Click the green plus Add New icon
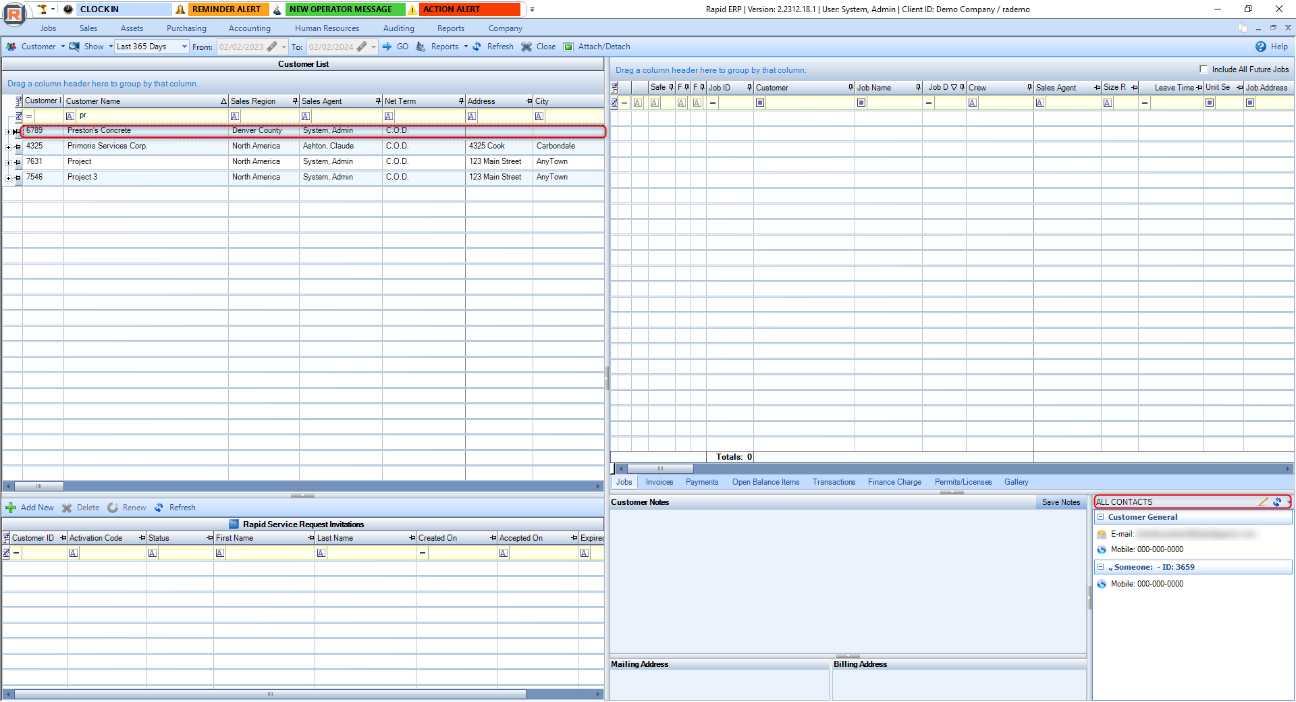This screenshot has width=1296, height=702. click(11, 508)
